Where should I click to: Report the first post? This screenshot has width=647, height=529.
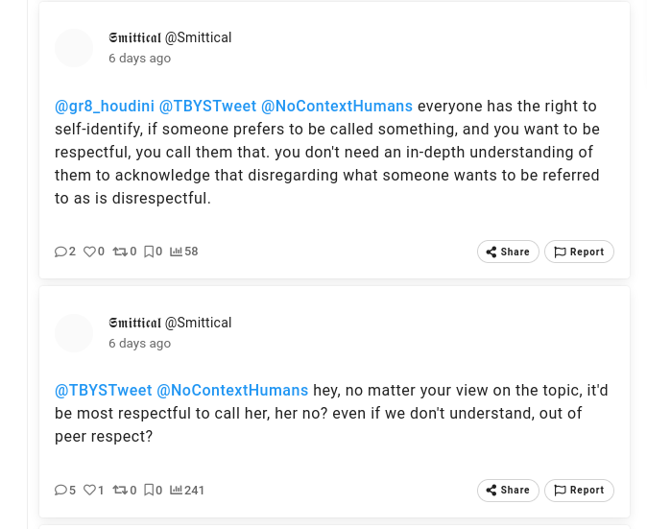pos(579,252)
